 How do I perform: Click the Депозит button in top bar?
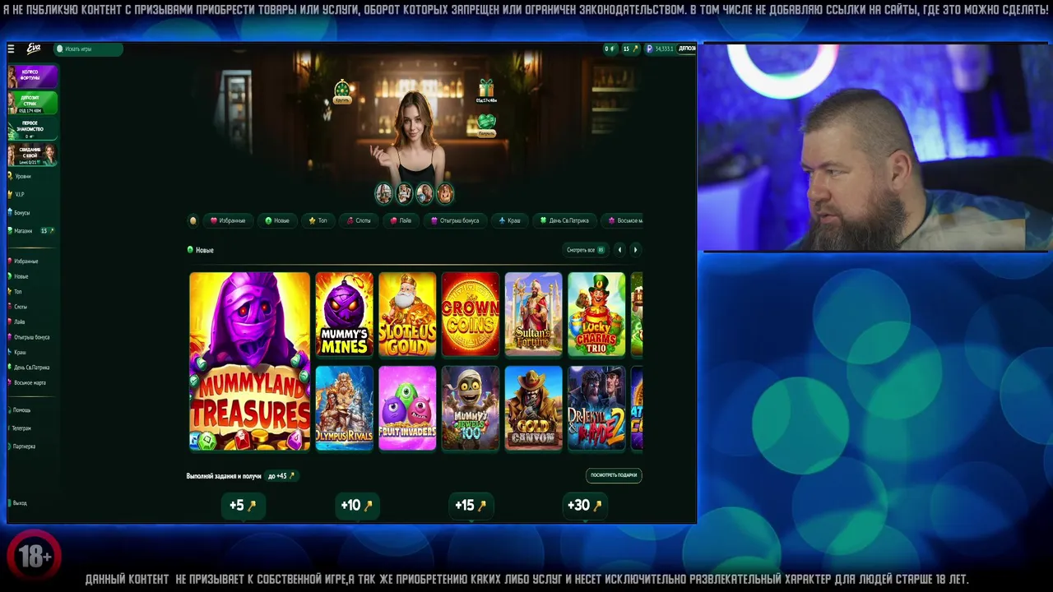pyautogui.click(x=687, y=49)
